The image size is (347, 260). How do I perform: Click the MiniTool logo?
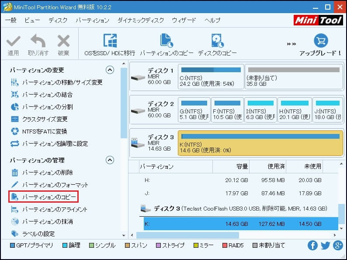pos(318,20)
